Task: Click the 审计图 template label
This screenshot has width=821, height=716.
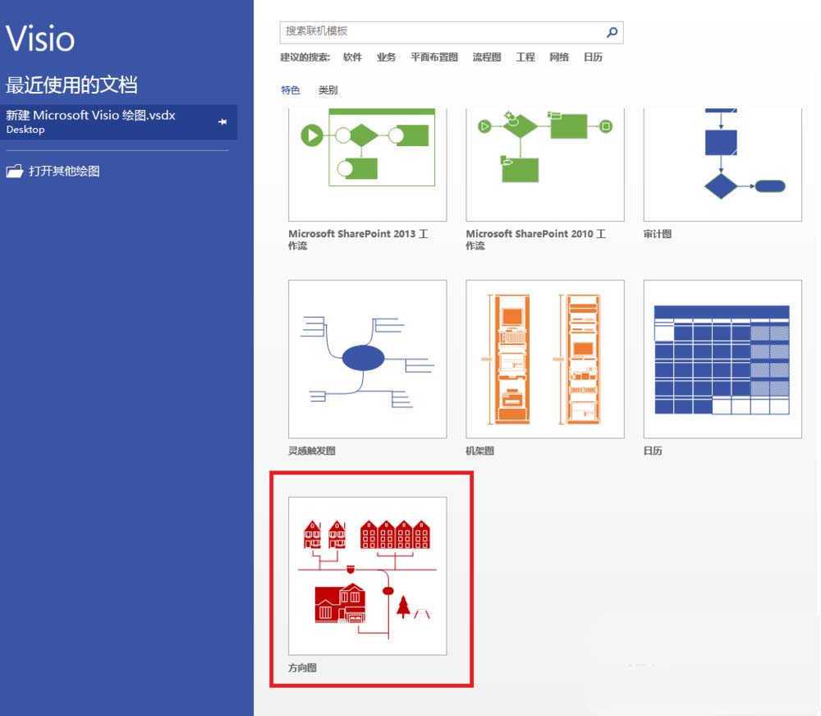Action: (658, 234)
